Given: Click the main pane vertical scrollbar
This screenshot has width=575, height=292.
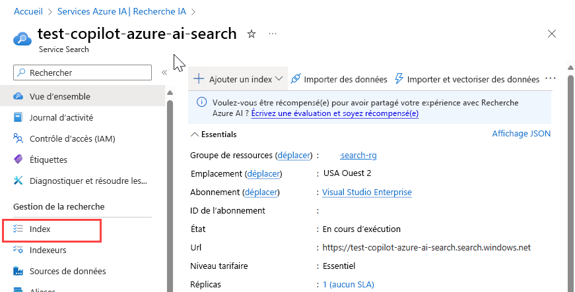Looking at the screenshot, I should (570, 183).
